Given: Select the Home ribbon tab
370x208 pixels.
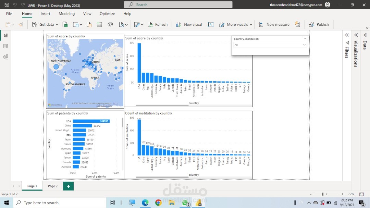Looking at the screenshot, I should point(27,14).
